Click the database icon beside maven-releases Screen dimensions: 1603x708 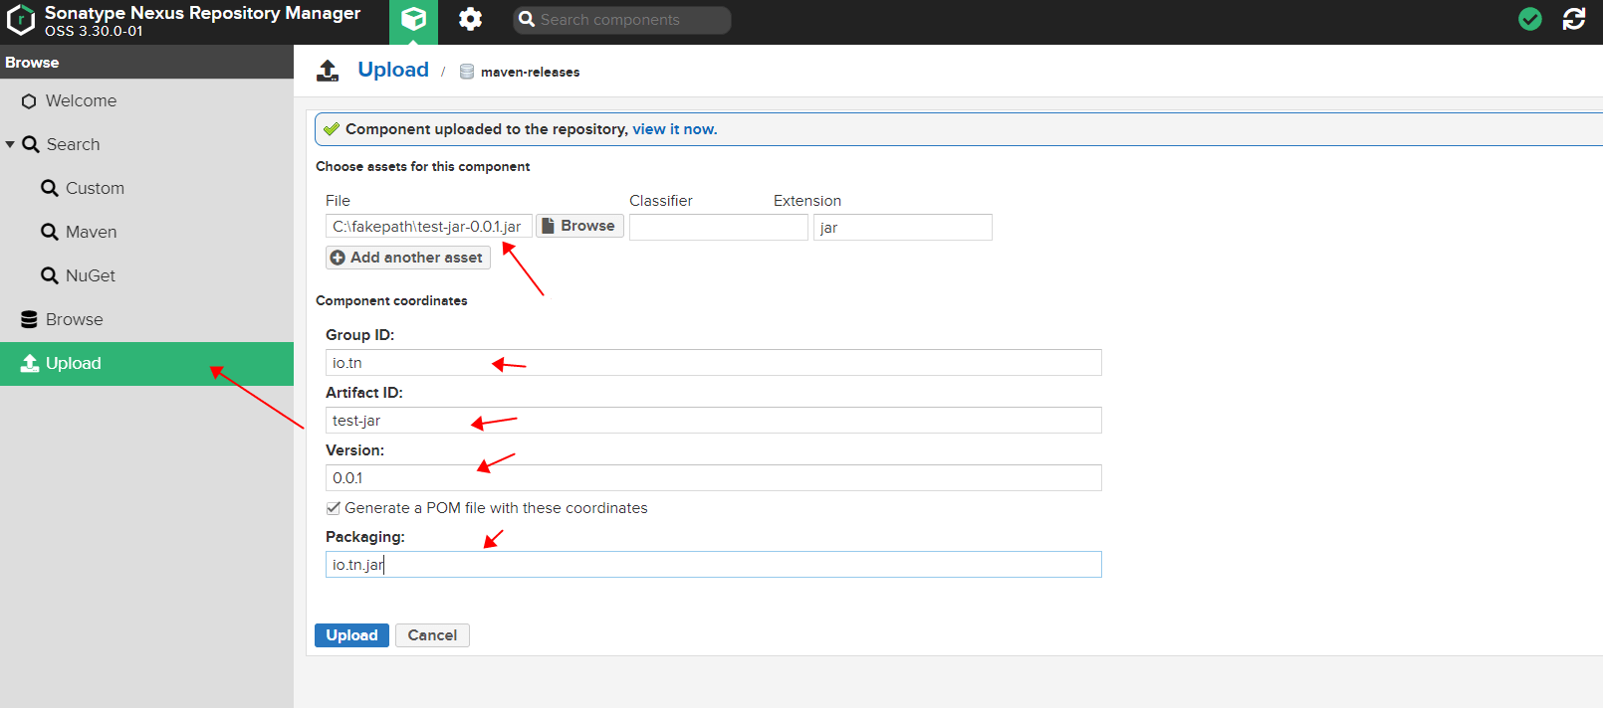tap(466, 72)
